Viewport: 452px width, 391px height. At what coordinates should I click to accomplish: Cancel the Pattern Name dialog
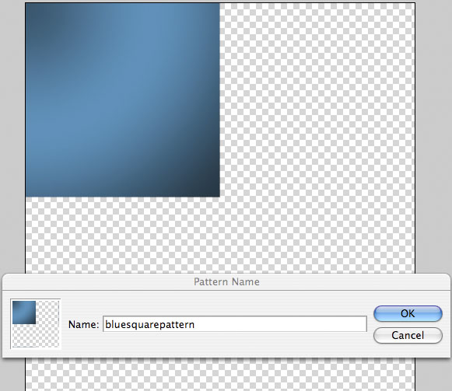[408, 335]
